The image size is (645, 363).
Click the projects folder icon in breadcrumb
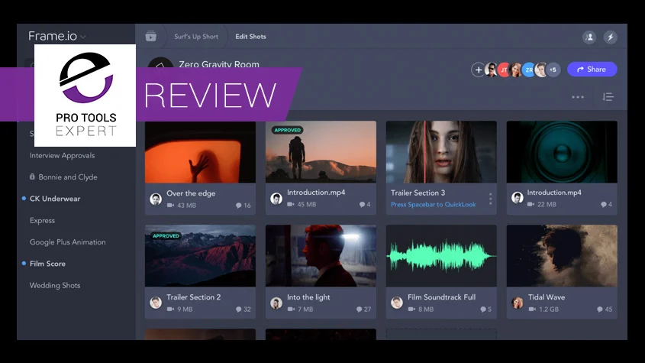[151, 36]
